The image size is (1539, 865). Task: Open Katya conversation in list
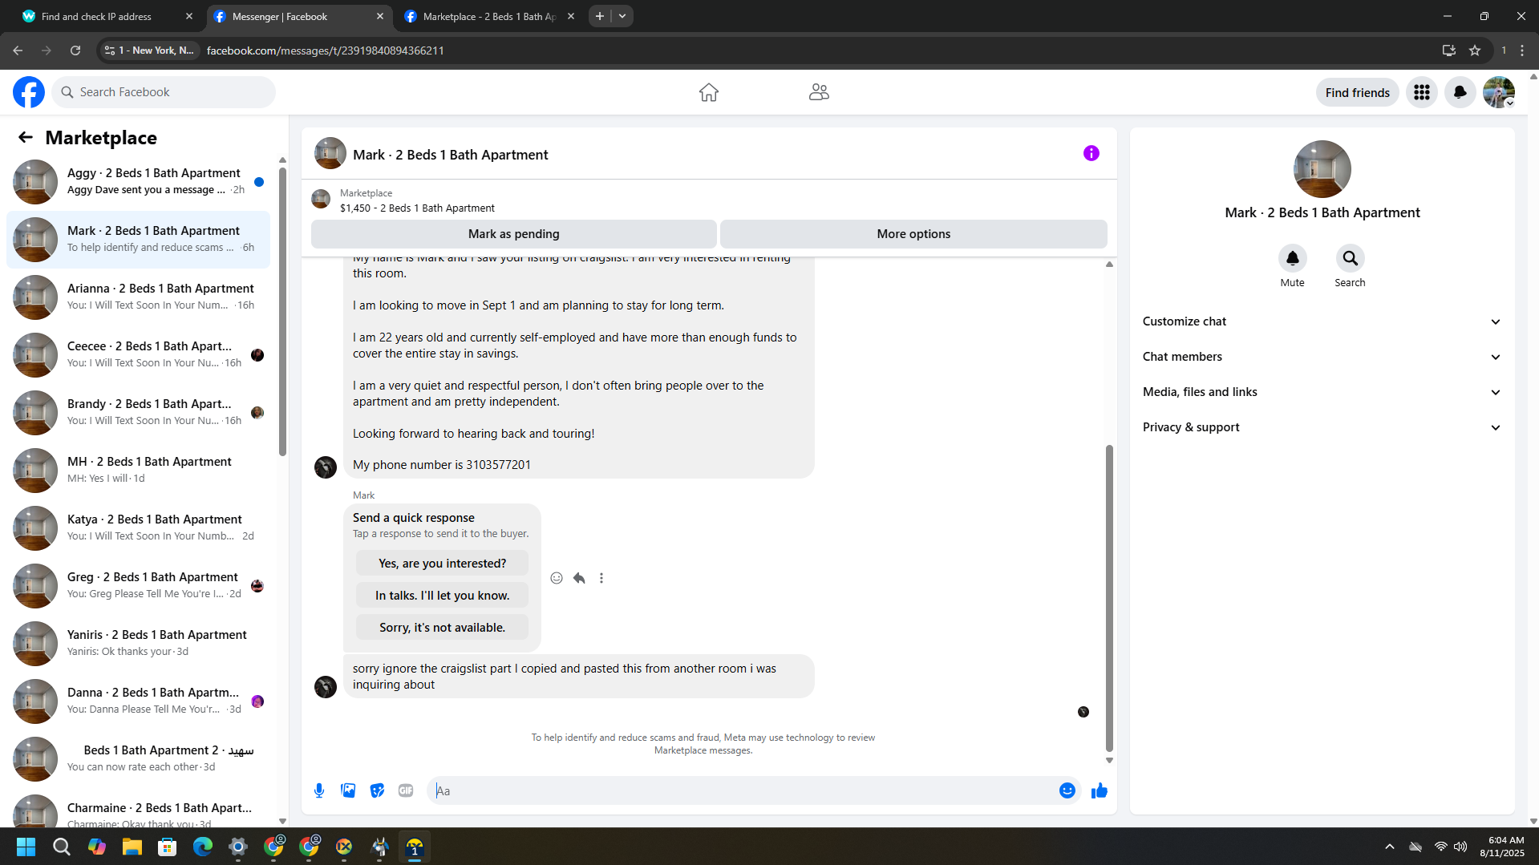tap(138, 528)
